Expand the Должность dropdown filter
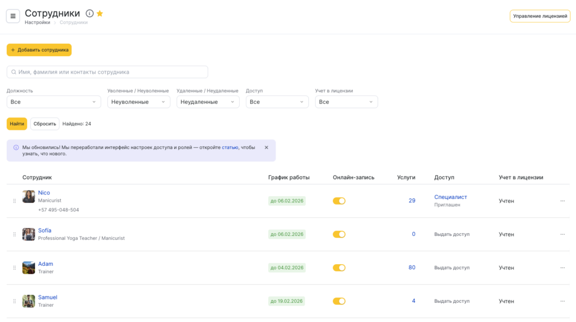Image resolution: width=576 pixels, height=322 pixels. [53, 102]
